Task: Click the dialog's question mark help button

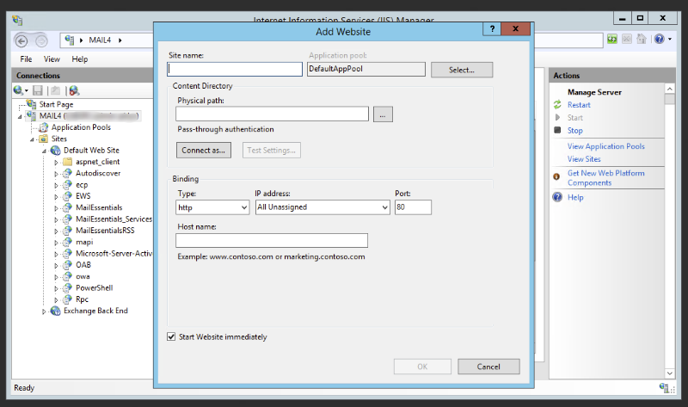Action: [494, 29]
